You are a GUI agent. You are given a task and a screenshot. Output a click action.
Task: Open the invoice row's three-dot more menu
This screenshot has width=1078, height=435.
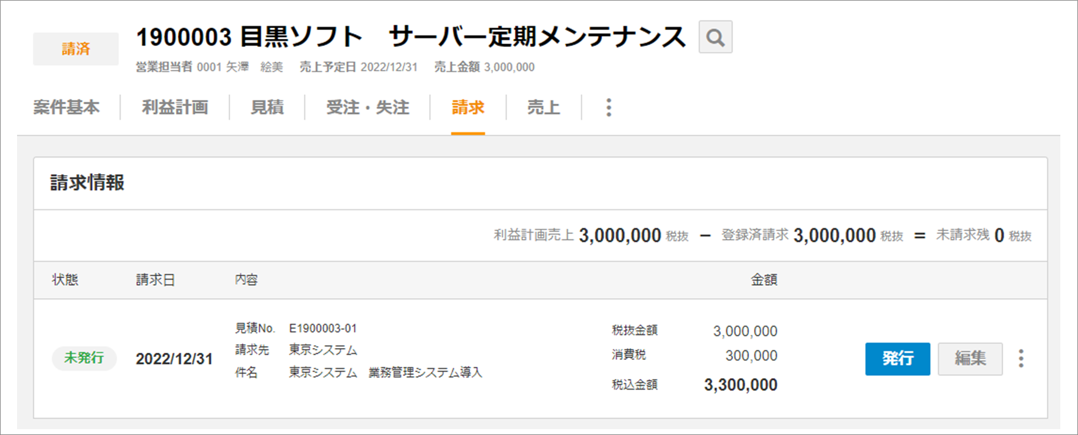1021,359
